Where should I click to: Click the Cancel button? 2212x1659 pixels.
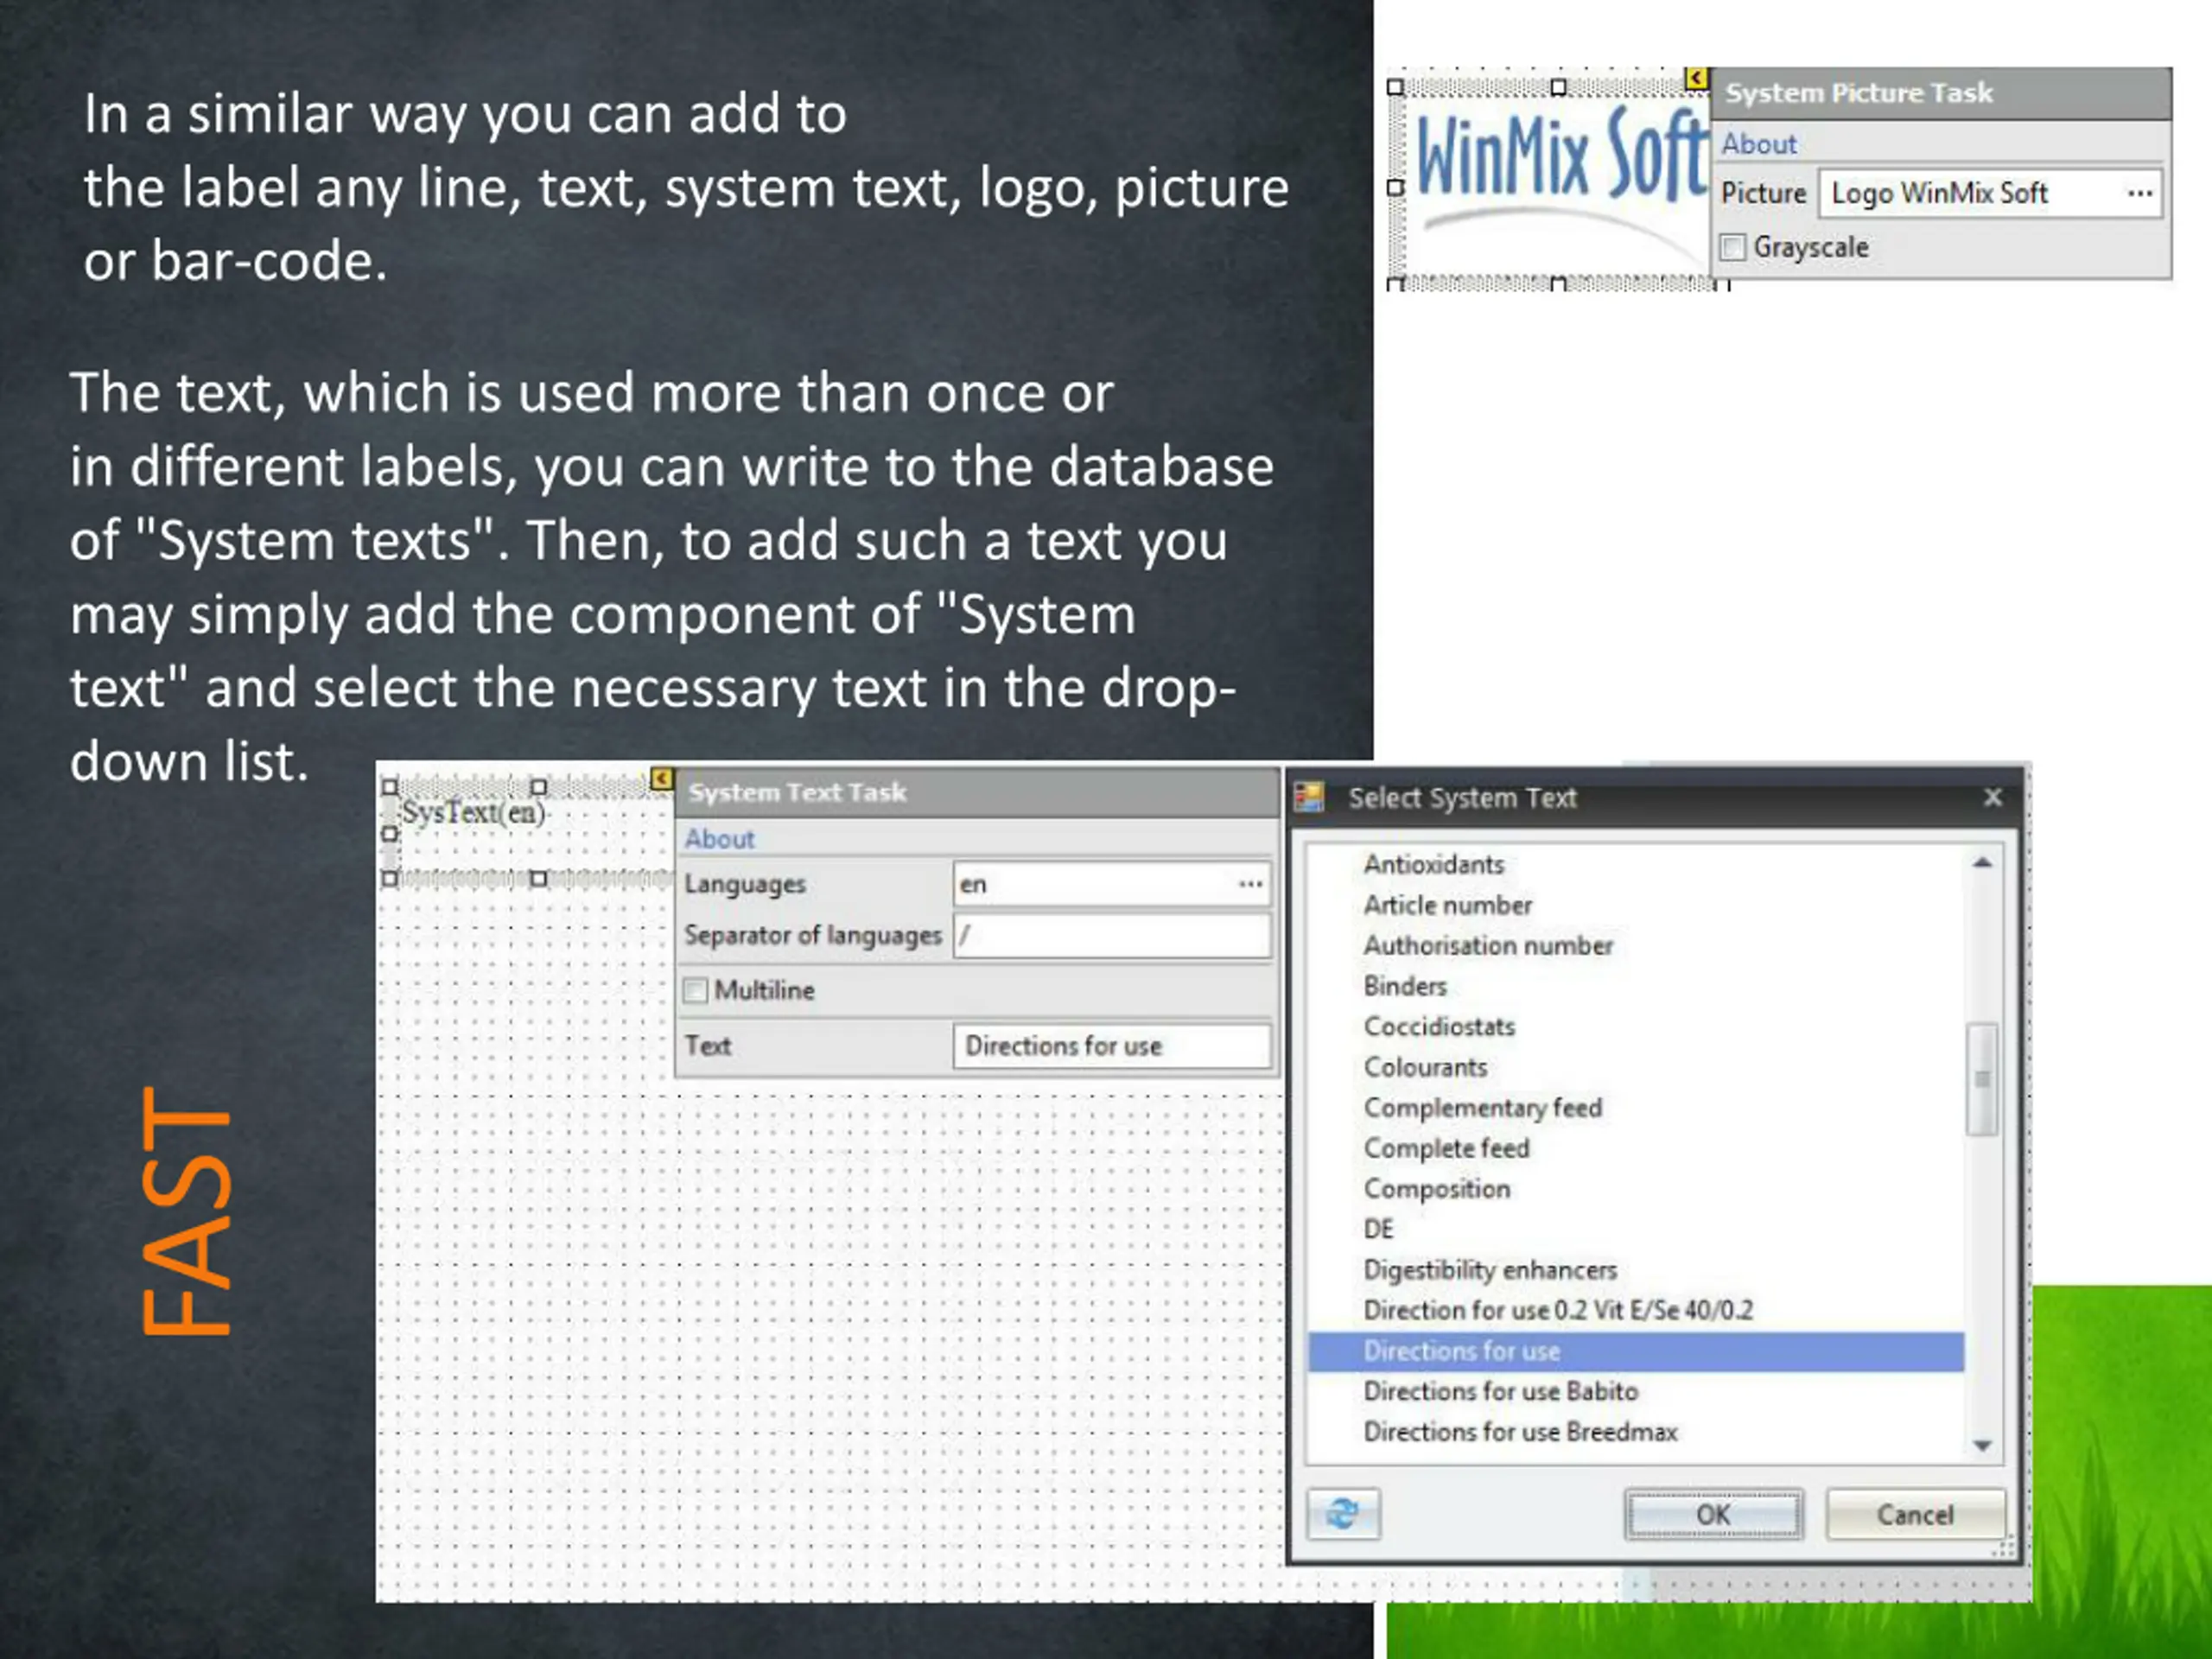[x=1915, y=1514]
